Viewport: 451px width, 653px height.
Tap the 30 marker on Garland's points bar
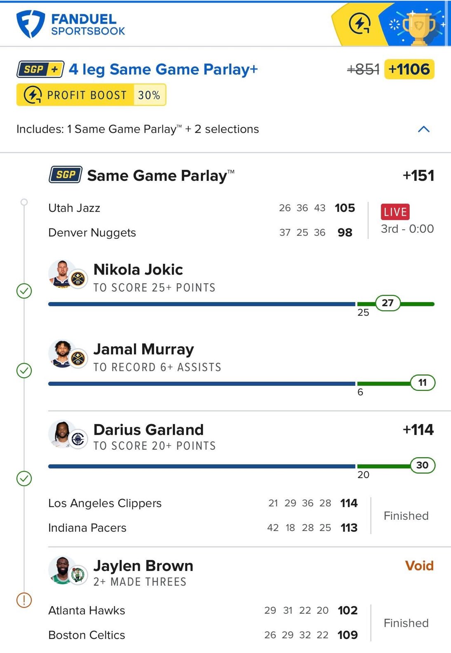tap(422, 465)
